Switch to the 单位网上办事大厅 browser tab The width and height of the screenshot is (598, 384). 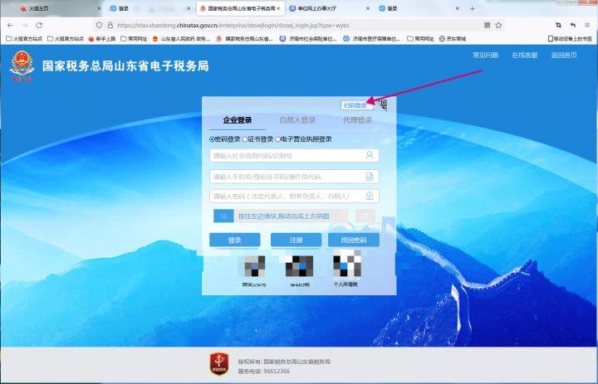(329, 8)
